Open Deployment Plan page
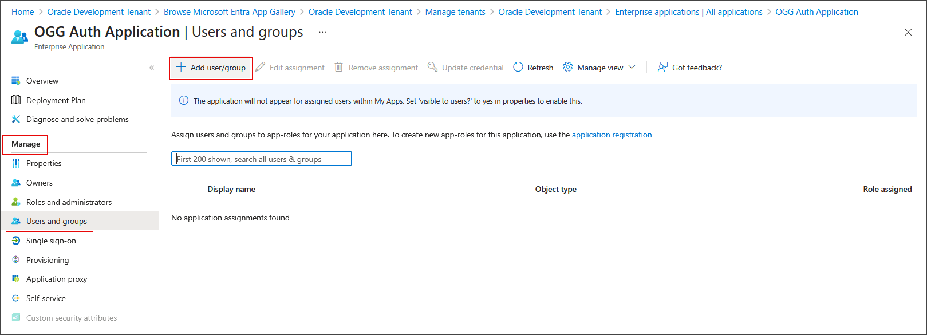 (x=56, y=100)
